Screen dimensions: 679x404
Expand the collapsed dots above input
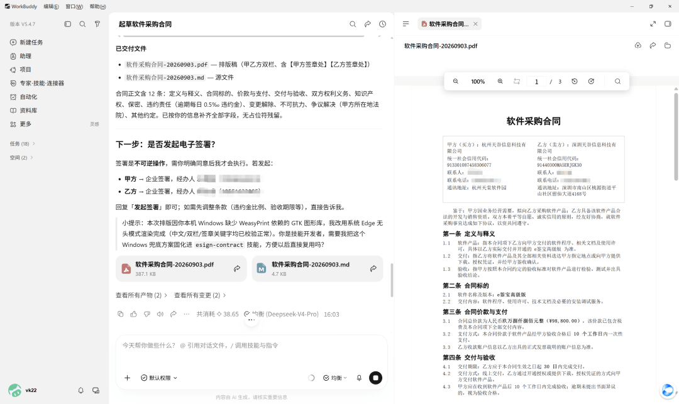click(x=251, y=320)
